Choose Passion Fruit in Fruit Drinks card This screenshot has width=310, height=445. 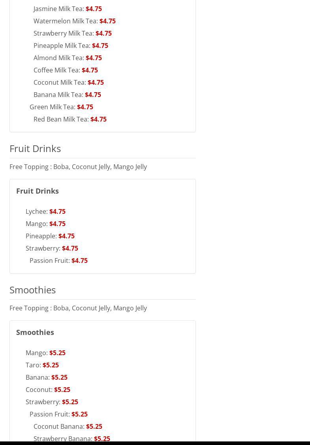click(x=49, y=261)
